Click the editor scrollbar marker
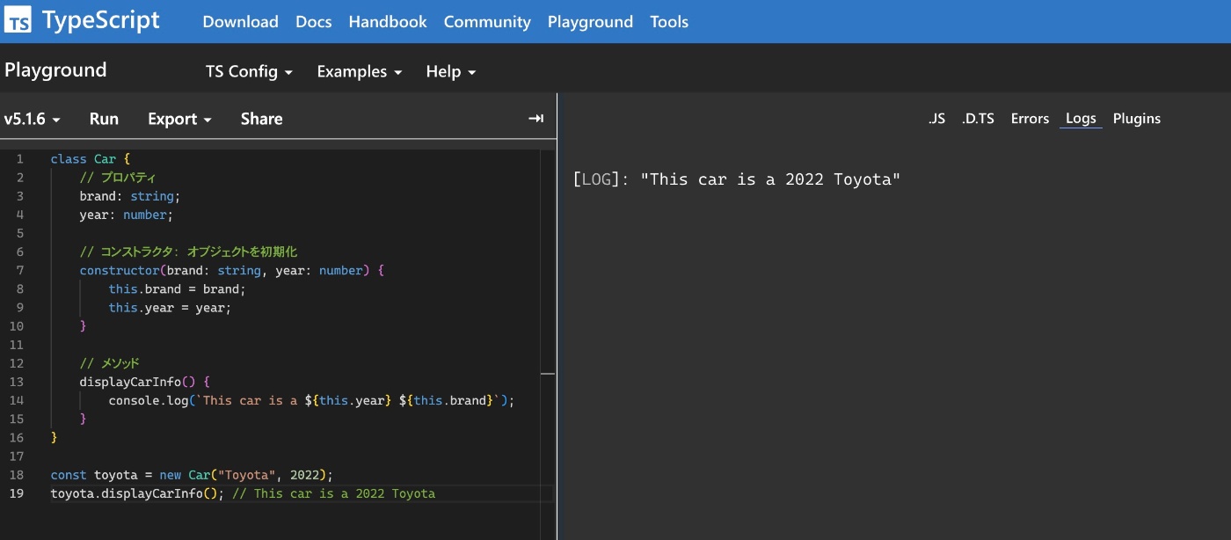 point(548,374)
